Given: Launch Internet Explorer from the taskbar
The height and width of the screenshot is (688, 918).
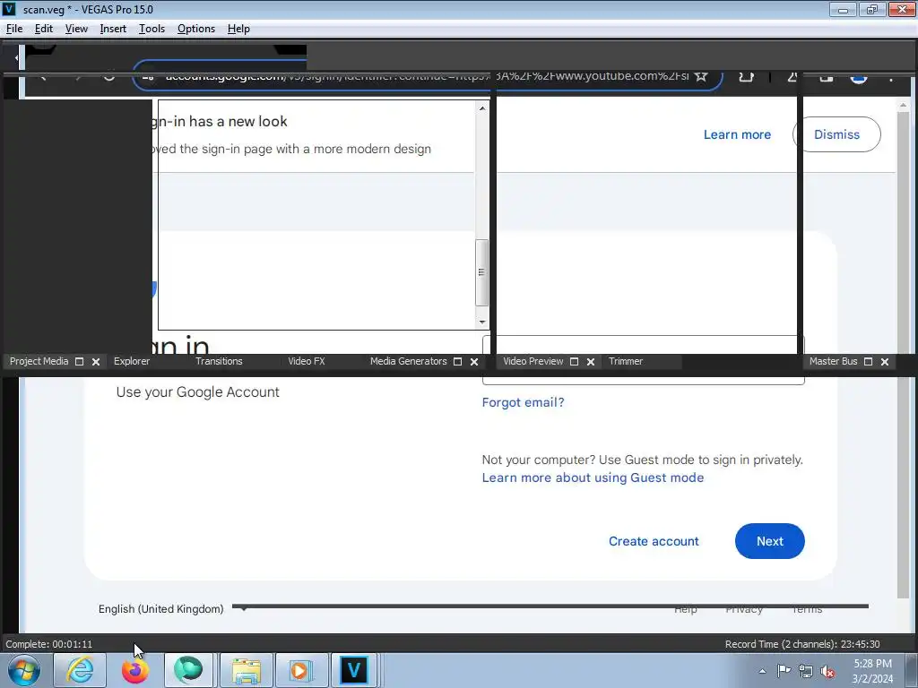Looking at the screenshot, I should click(x=80, y=670).
